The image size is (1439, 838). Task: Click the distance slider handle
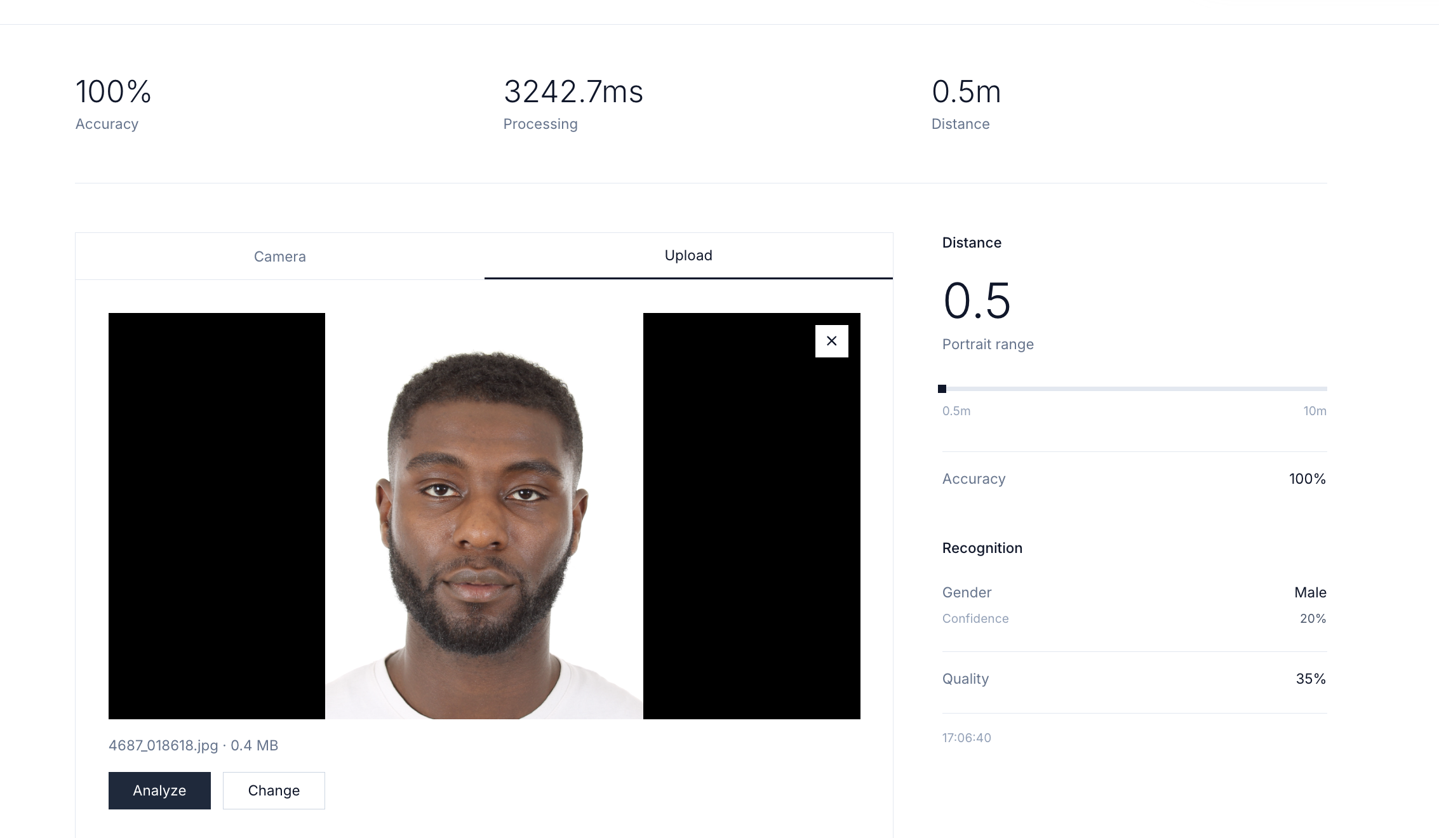(942, 389)
